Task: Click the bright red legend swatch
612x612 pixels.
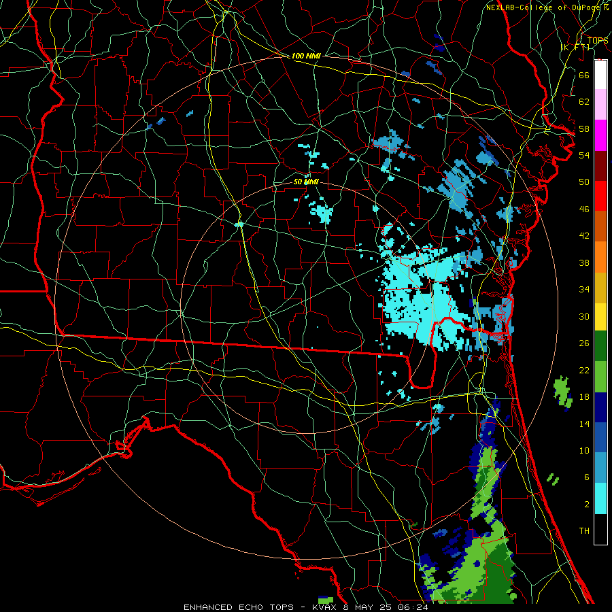Action: [x=600, y=196]
